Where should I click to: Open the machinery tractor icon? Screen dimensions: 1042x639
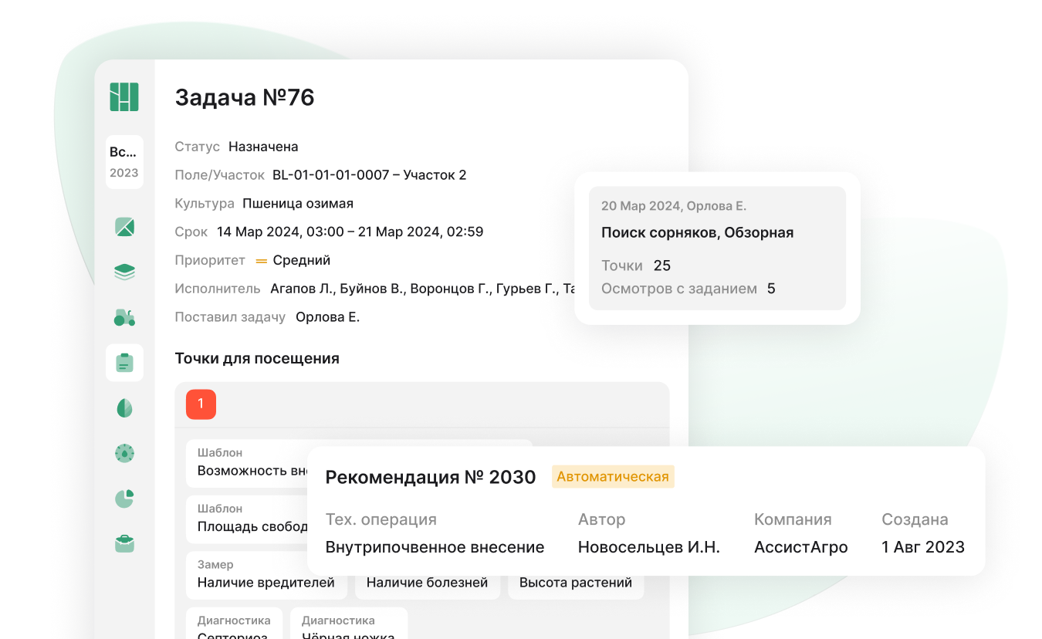(124, 317)
